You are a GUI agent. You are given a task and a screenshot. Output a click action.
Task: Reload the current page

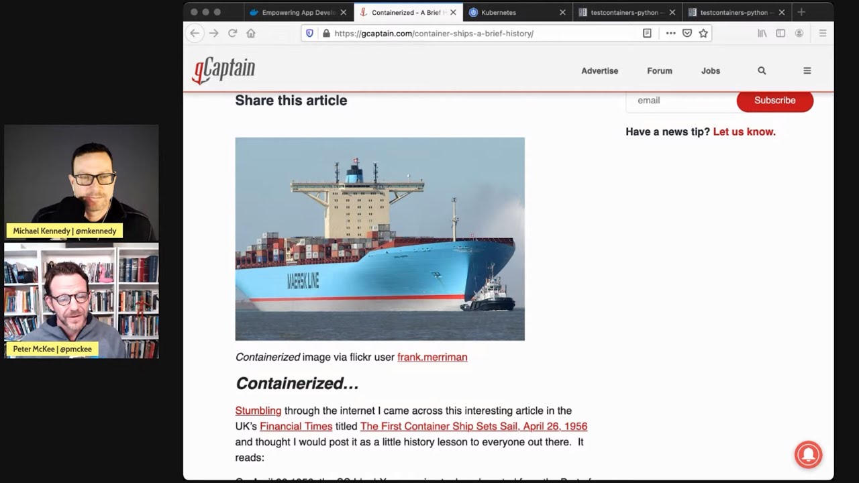(232, 33)
